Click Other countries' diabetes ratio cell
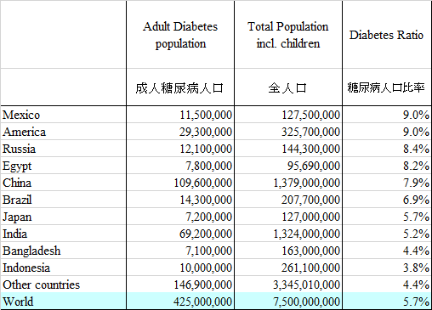The image size is (432, 310). click(x=387, y=285)
